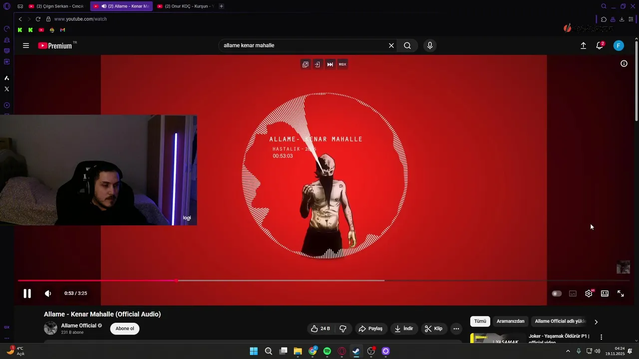Click the RGX overlay button
The height and width of the screenshot is (359, 639).
pyautogui.click(x=342, y=64)
